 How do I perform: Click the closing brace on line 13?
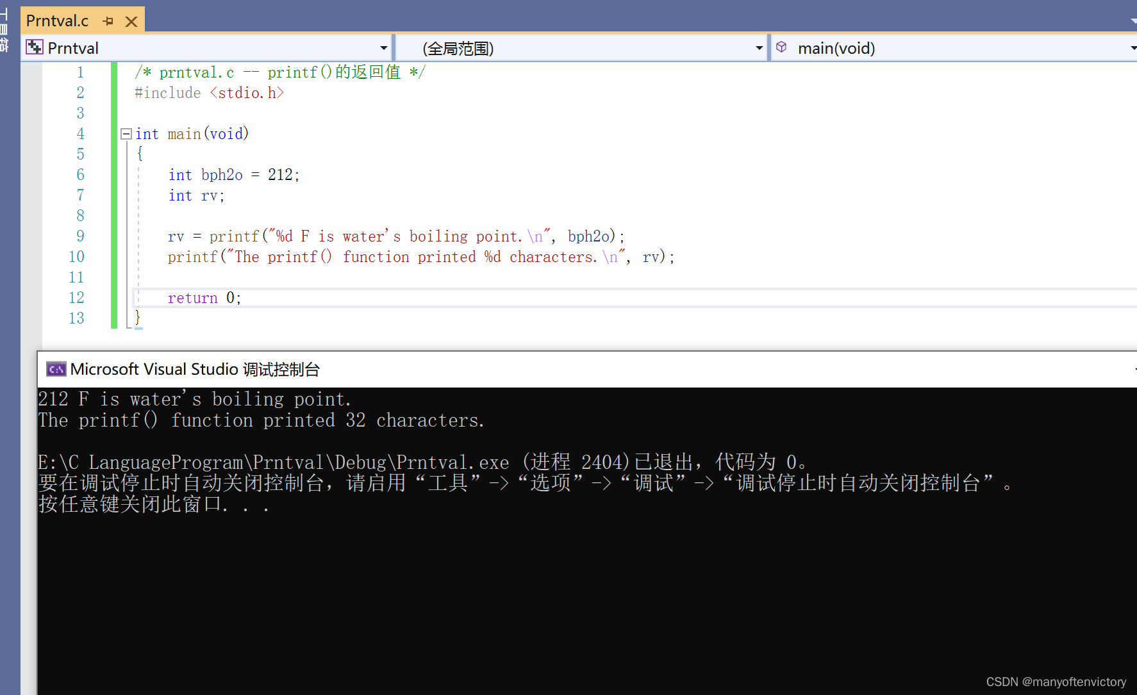click(137, 317)
